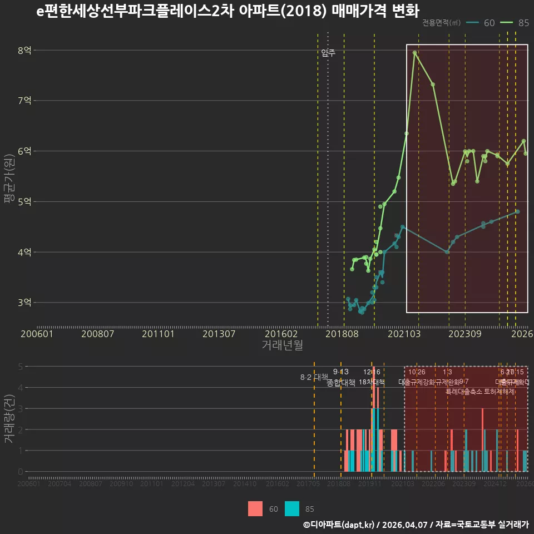Screen dimensions: 534x534
Task: Click the 7억 y-axis label
Action: point(24,101)
